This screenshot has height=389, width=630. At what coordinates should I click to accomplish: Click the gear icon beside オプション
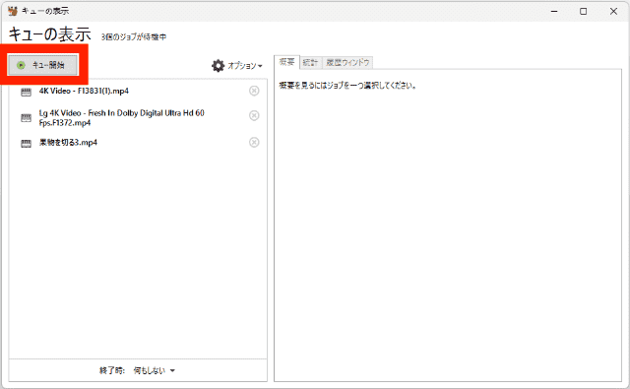pyautogui.click(x=219, y=66)
